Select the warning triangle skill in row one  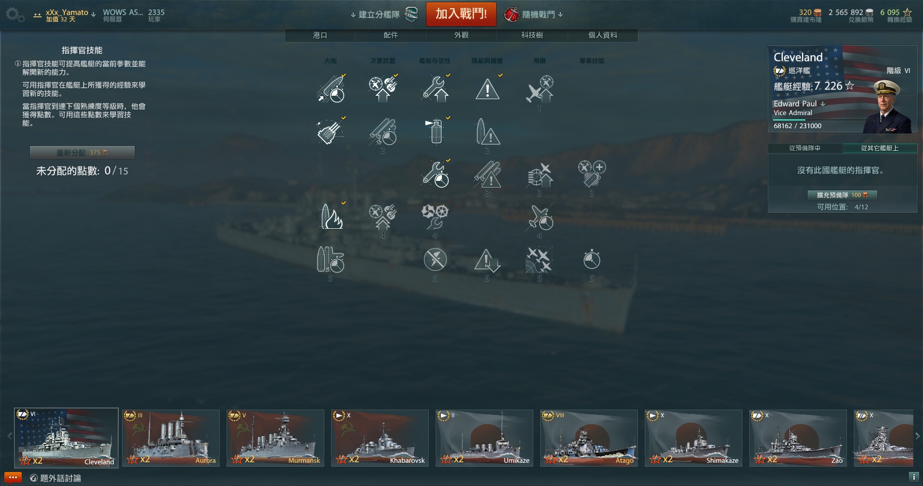click(487, 89)
